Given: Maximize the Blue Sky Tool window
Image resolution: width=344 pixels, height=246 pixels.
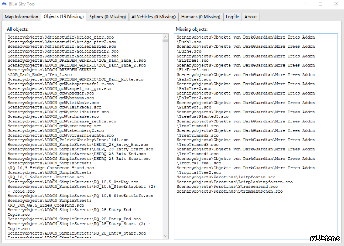Looking at the screenshot, I should 320,4.
